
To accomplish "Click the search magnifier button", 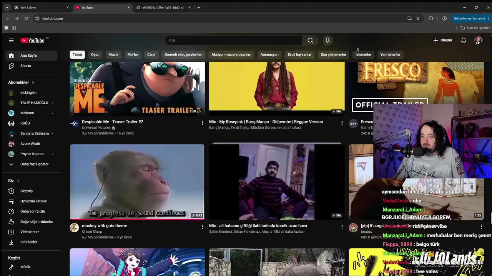I will (310, 40).
